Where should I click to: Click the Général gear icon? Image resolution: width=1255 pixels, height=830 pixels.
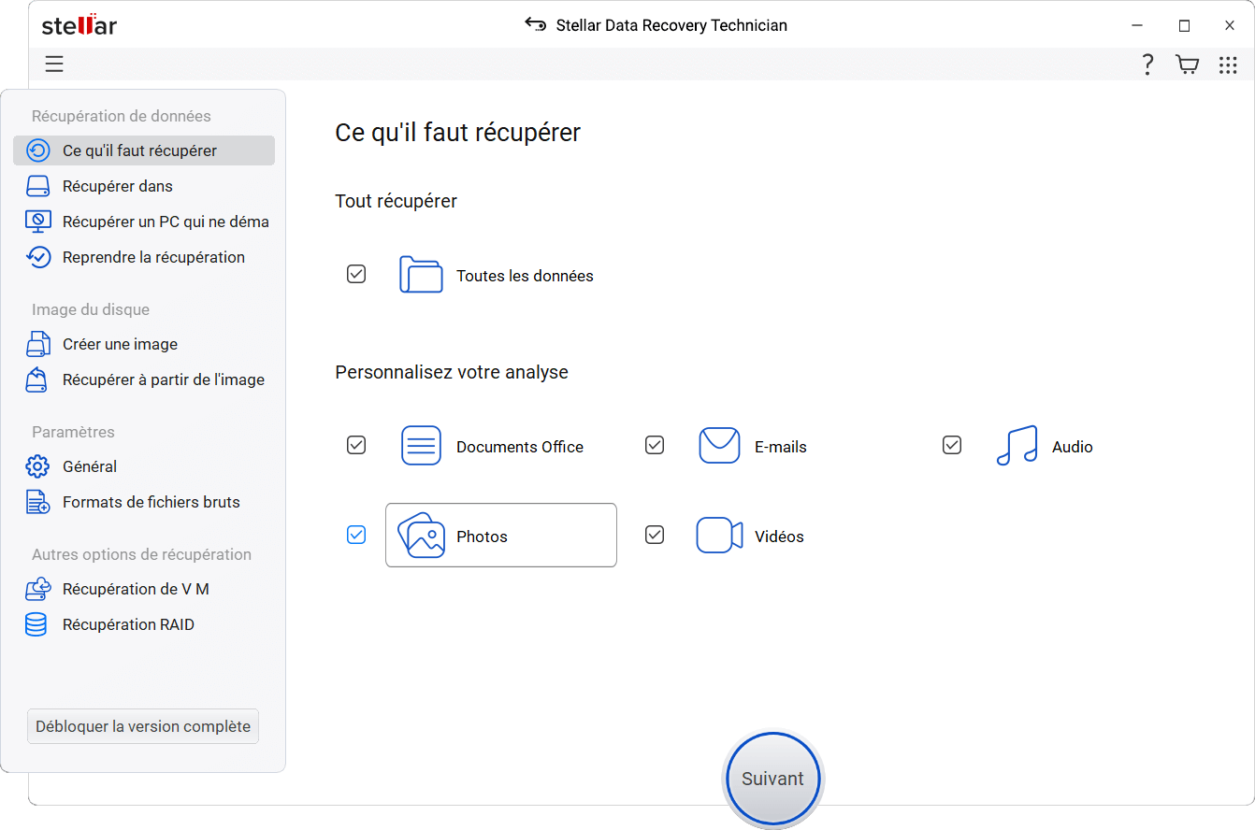pos(37,466)
